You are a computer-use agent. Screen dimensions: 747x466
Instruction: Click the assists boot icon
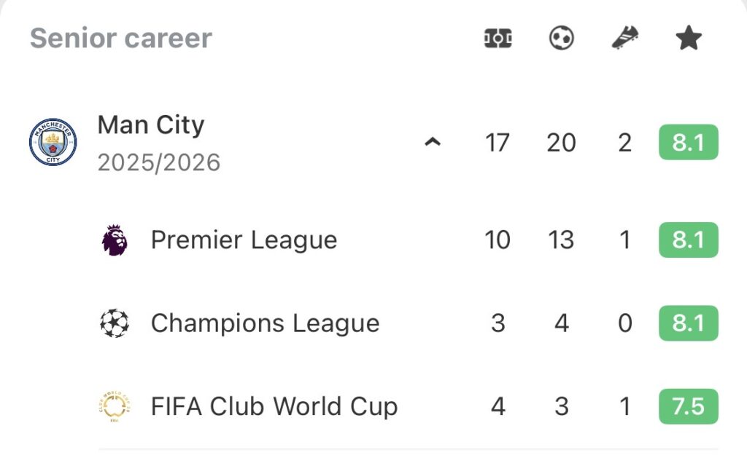(x=625, y=38)
